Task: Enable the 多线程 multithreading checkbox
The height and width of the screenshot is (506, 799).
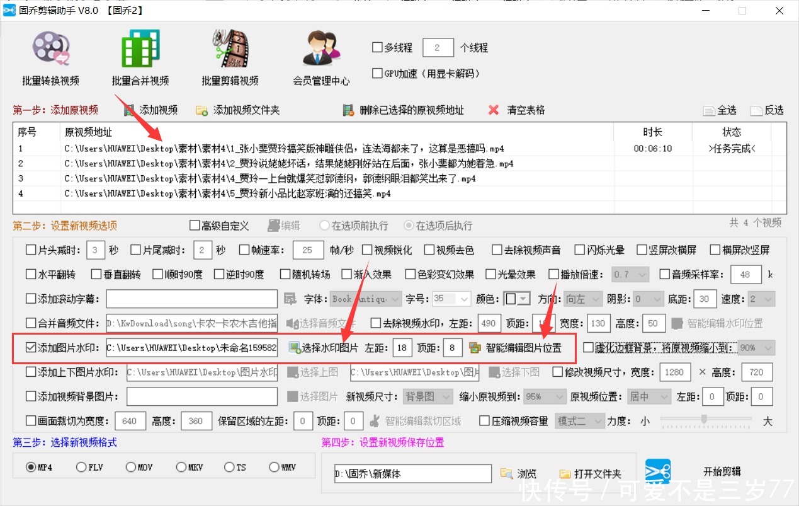Action: 377,47
